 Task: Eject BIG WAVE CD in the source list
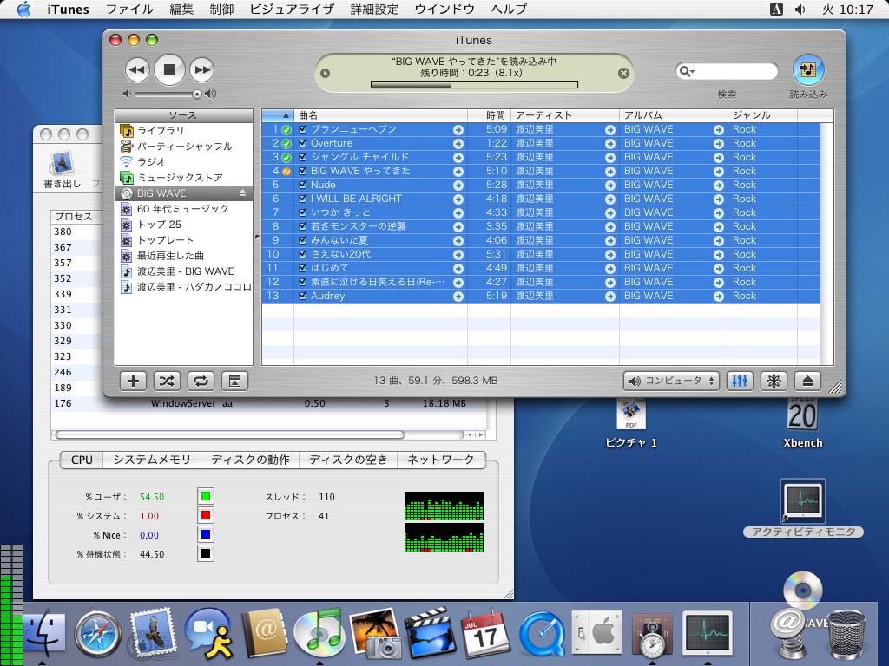243,193
